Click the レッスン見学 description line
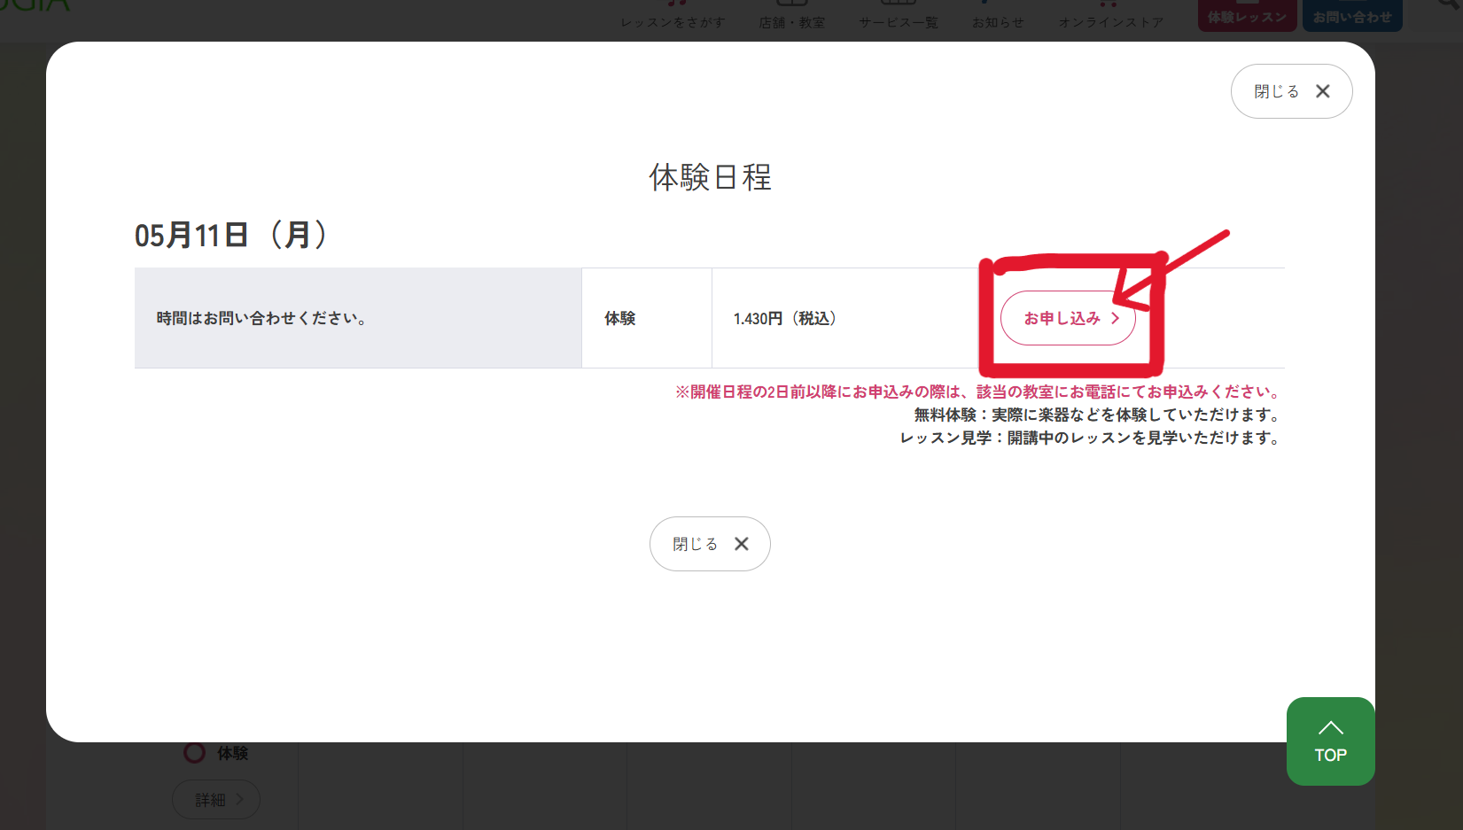This screenshot has width=1463, height=830. (x=1090, y=438)
